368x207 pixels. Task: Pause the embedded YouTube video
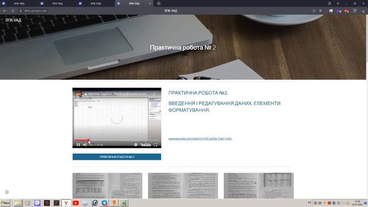[x=78, y=145]
